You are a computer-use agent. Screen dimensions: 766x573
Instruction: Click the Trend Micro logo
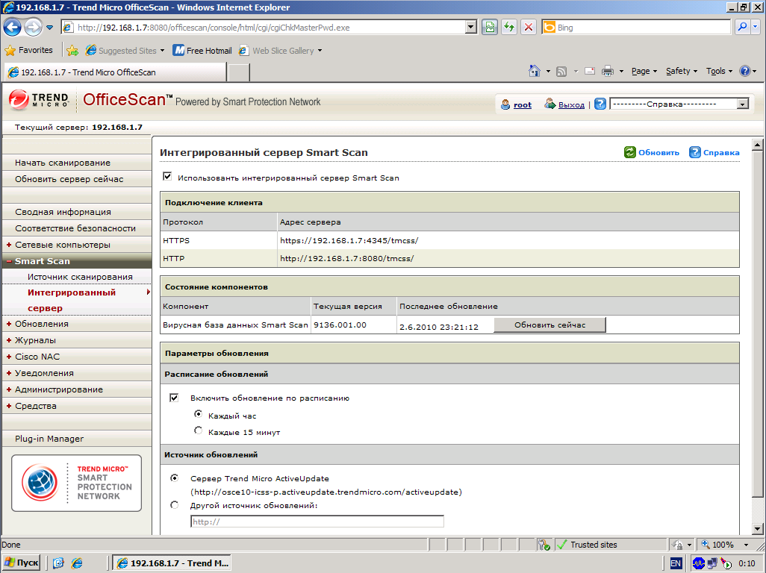38,100
